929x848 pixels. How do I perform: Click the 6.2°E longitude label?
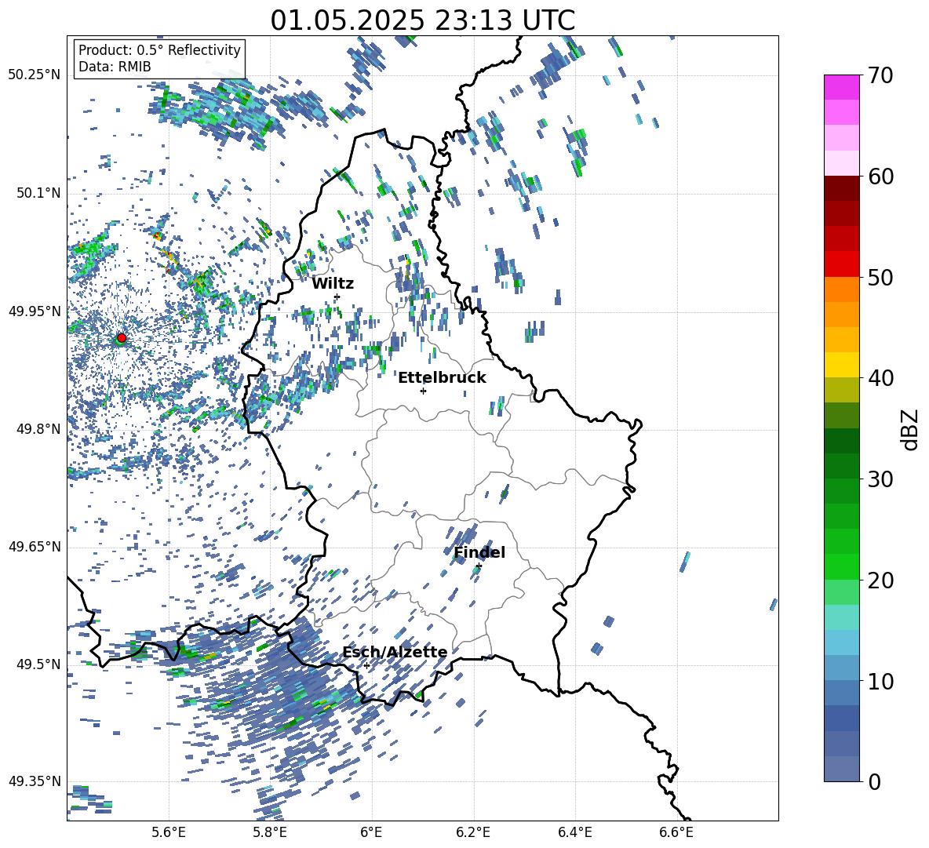click(473, 832)
